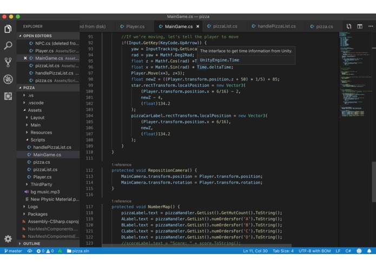
Task: Expand the .vs folder
Action: [48, 95]
